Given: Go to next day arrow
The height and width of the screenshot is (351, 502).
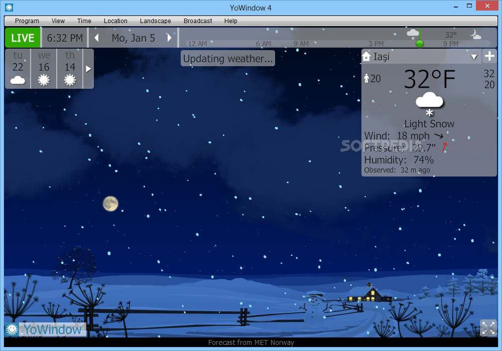Looking at the screenshot, I should pyautogui.click(x=169, y=38).
